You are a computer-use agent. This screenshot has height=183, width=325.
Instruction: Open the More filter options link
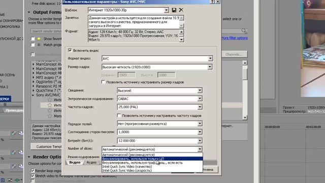pyautogui.click(x=235, y=38)
